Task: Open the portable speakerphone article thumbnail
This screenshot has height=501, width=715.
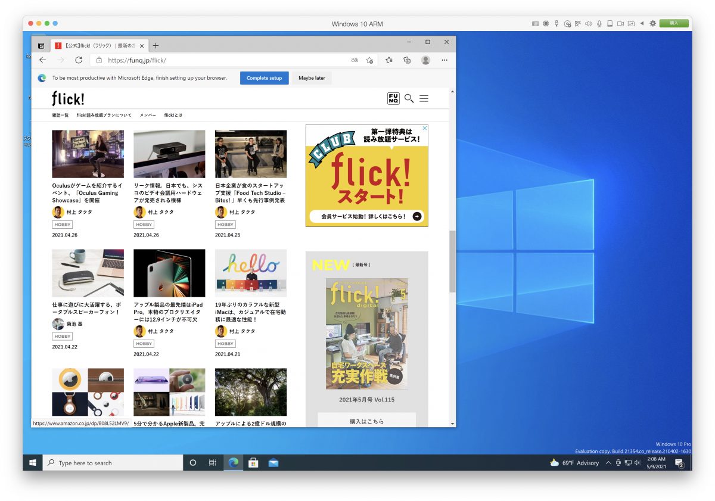Action: [x=88, y=273]
